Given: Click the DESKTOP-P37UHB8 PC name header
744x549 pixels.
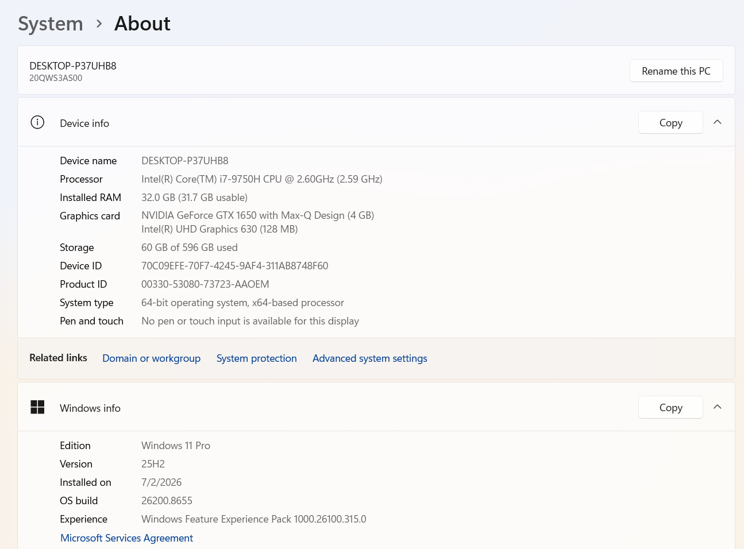Looking at the screenshot, I should (x=73, y=66).
